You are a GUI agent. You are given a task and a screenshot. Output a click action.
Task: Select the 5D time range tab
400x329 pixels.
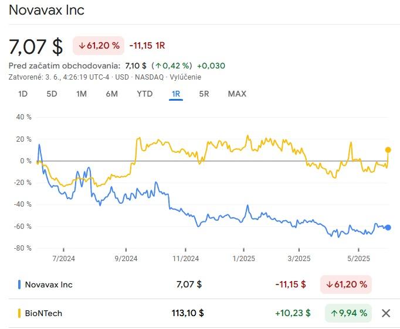pyautogui.click(x=52, y=94)
